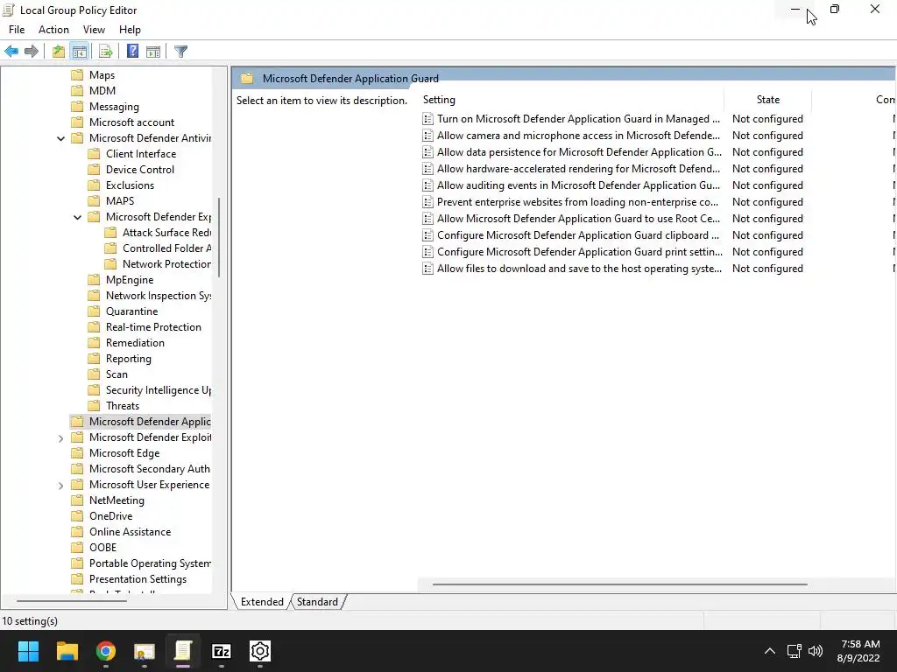The height and width of the screenshot is (672, 897).
Task: Click horizontal scrollbar of settings list
Action: pyautogui.click(x=619, y=584)
